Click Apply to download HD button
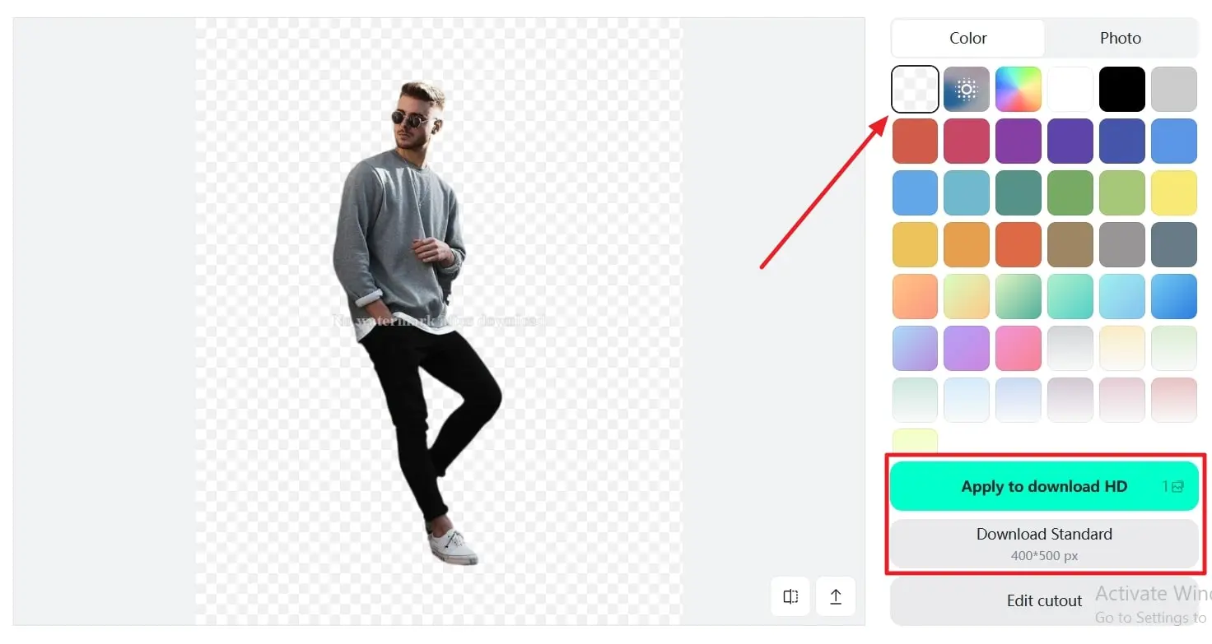This screenshot has height=644, width=1212. [x=1044, y=486]
